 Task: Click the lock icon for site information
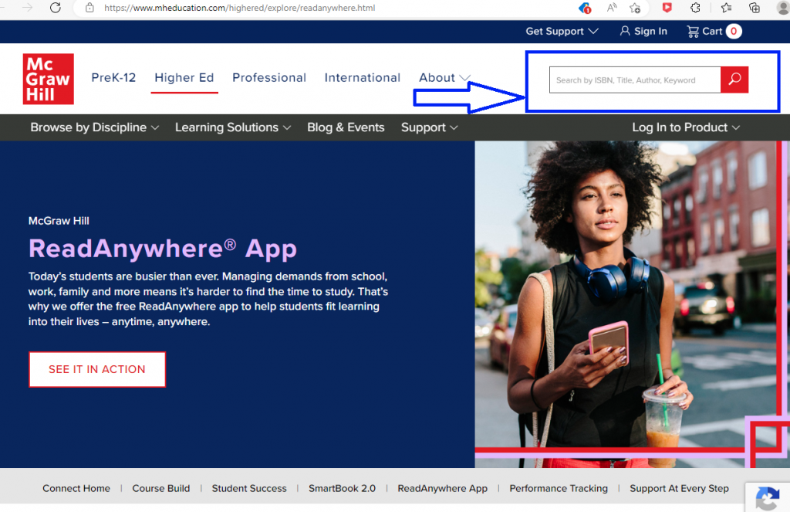(89, 8)
